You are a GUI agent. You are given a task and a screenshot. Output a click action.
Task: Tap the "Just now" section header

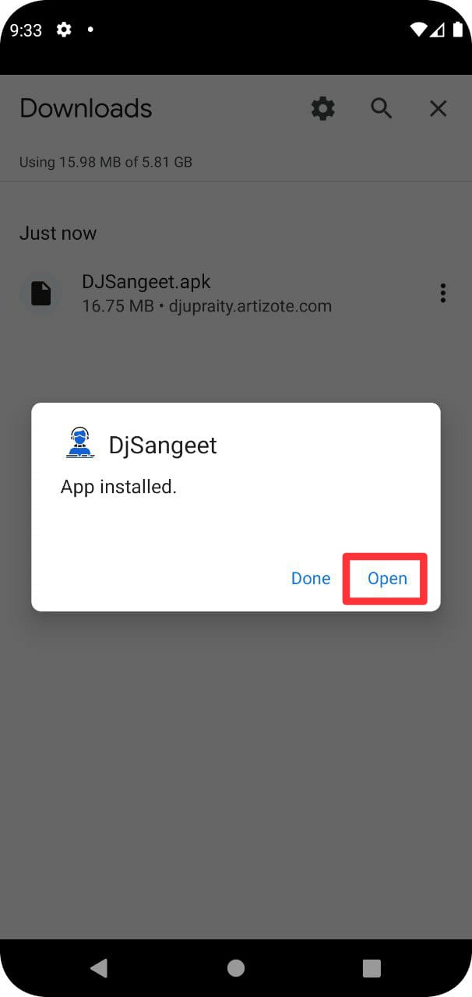coord(58,233)
